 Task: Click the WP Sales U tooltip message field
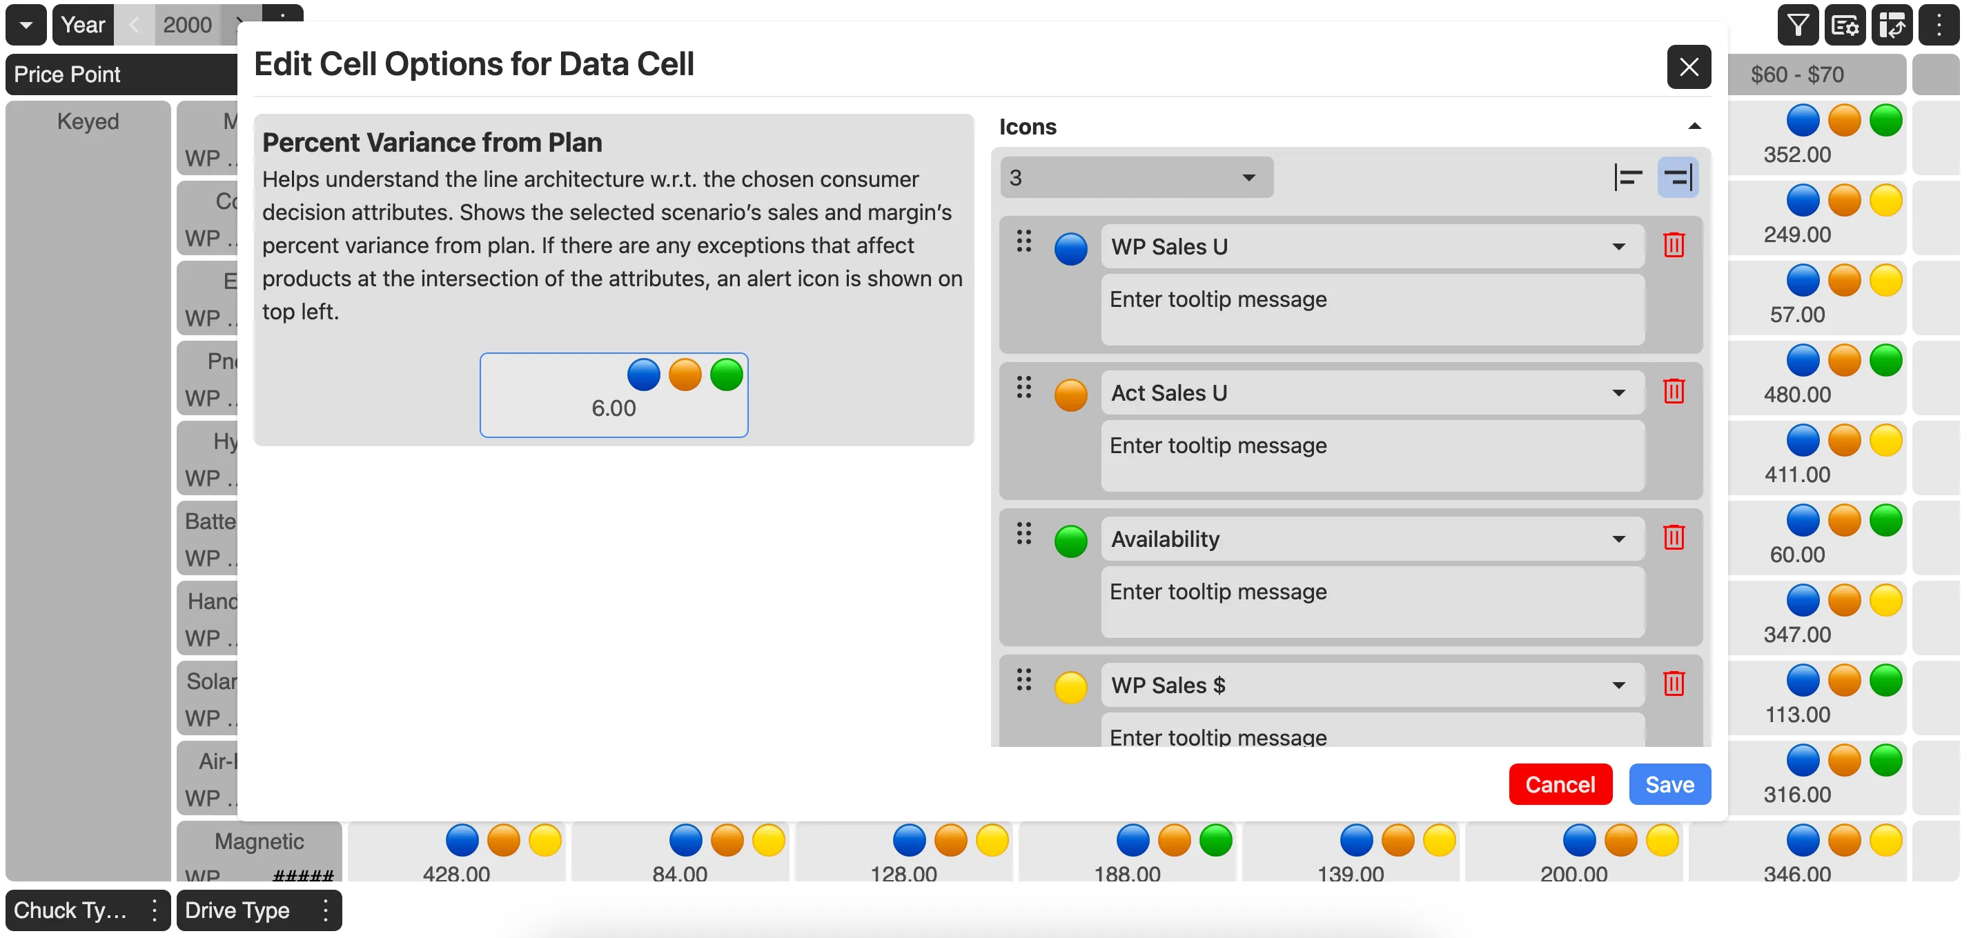[x=1372, y=310]
